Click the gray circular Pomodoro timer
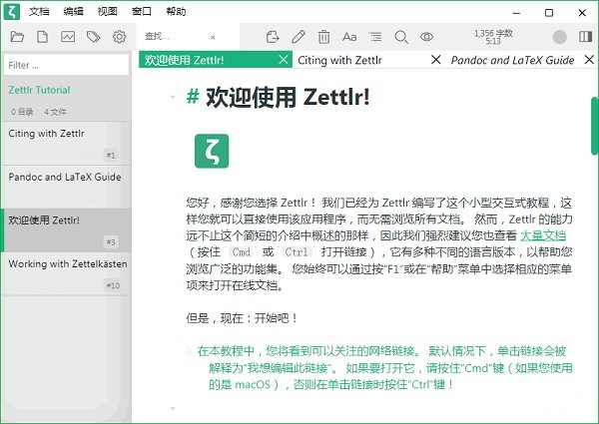Image resolution: width=599 pixels, height=424 pixels. click(x=560, y=37)
